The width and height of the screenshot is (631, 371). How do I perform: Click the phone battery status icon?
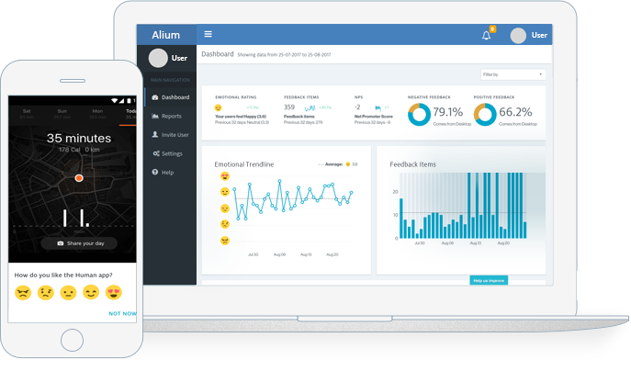[130, 100]
